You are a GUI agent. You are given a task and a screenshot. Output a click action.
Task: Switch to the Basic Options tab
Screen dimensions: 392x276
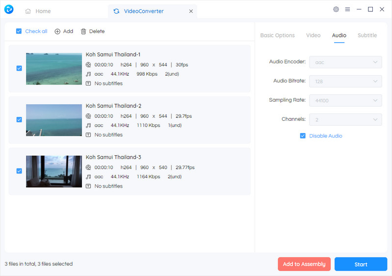click(x=278, y=35)
